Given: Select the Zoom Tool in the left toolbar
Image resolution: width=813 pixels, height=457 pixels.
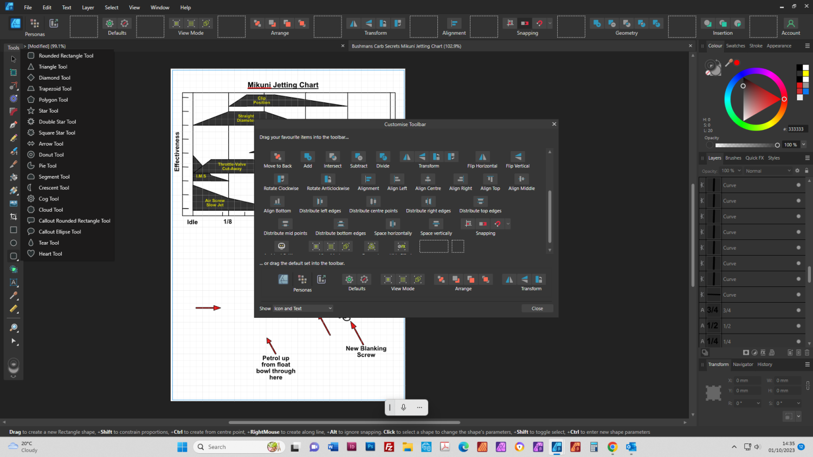Looking at the screenshot, I should (13, 328).
